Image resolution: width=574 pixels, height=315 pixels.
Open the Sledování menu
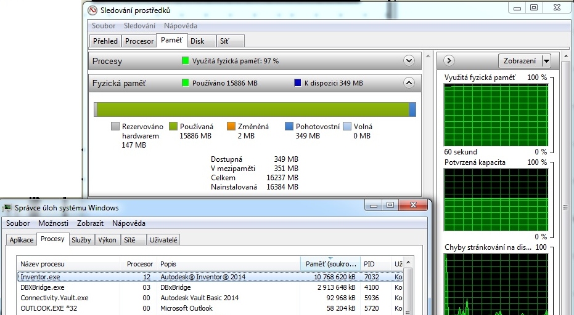[139, 26]
